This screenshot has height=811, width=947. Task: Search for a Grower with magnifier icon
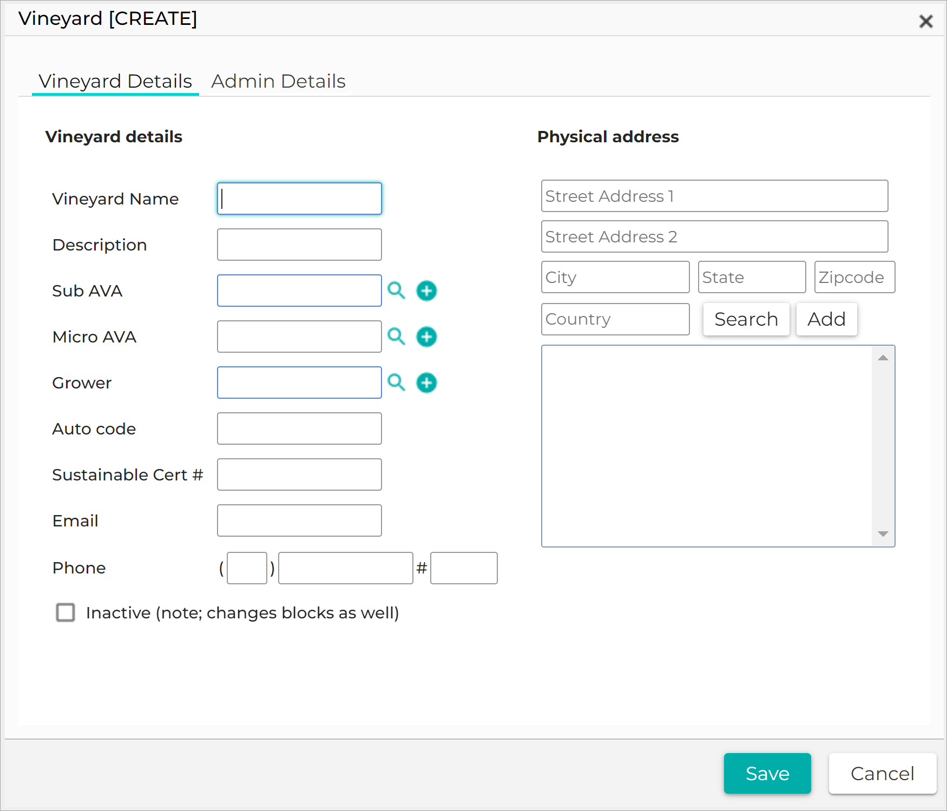coord(397,383)
